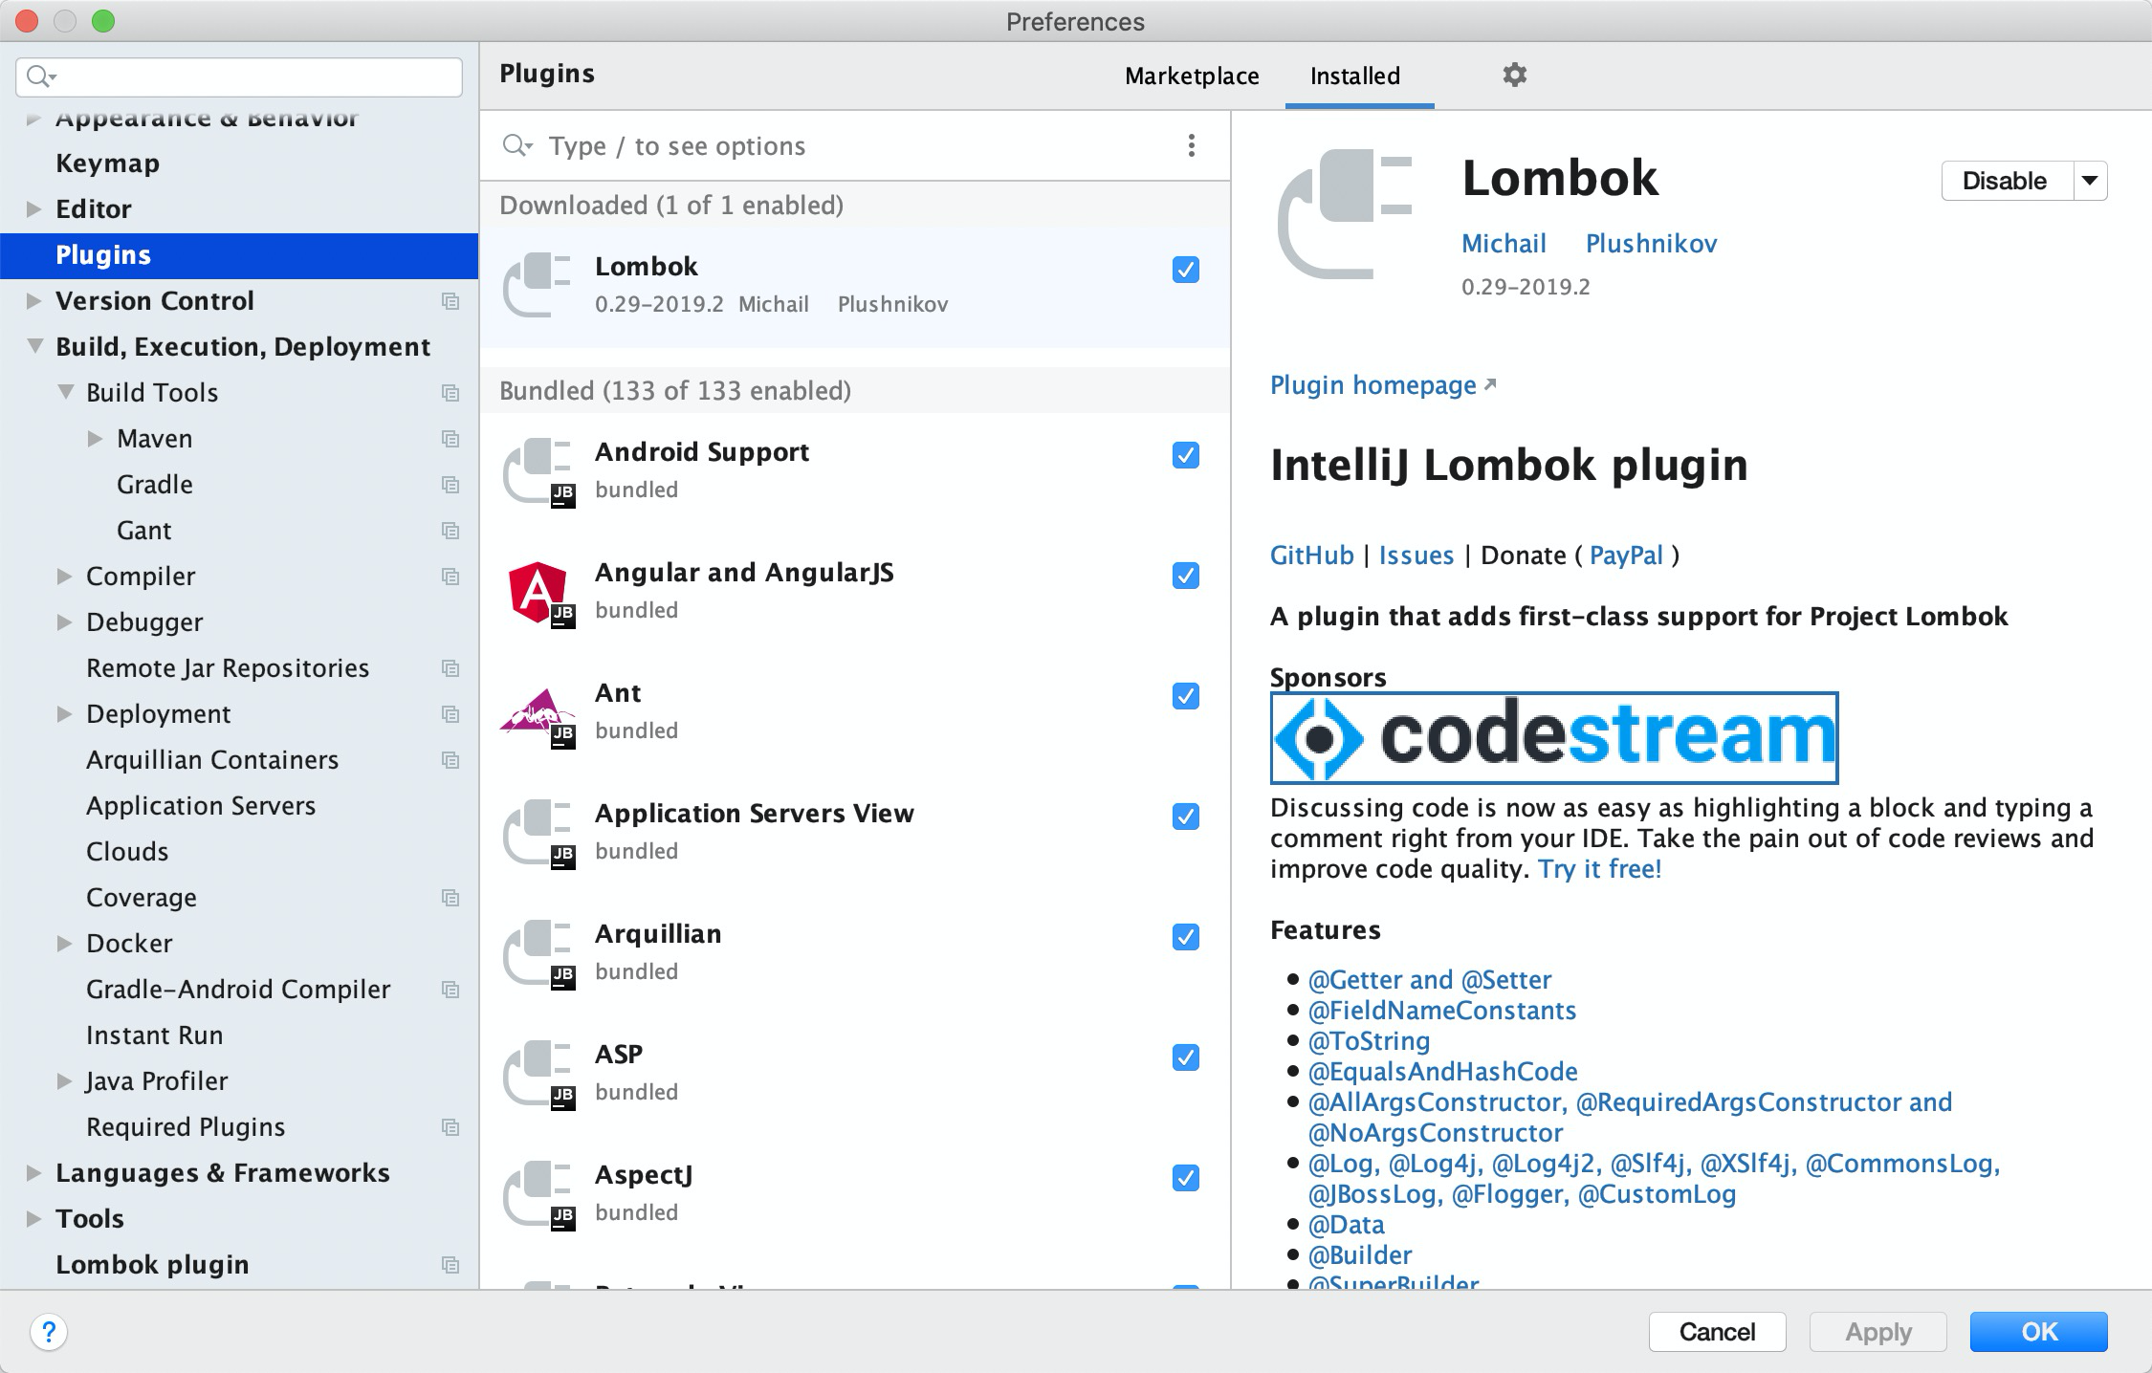This screenshot has width=2152, height=1373.
Task: Toggle the AspectJ plugin checkbox
Action: click(1185, 1178)
